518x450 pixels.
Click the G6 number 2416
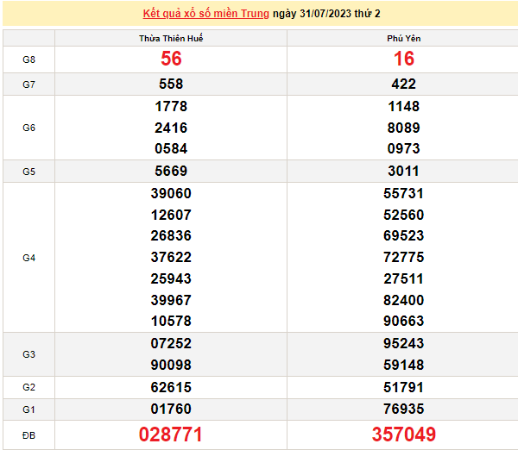coord(171,128)
